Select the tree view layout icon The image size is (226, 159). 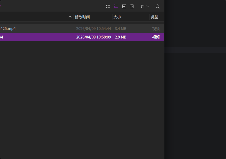coord(124,6)
